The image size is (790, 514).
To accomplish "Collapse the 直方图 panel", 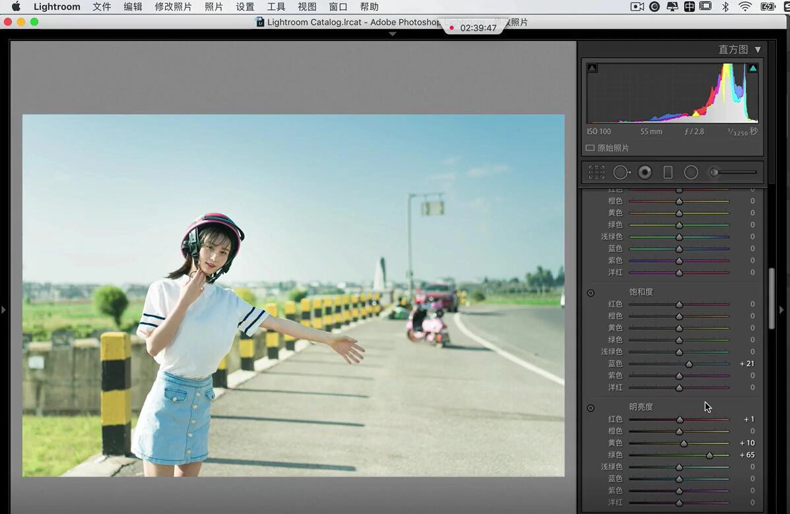I will (758, 49).
